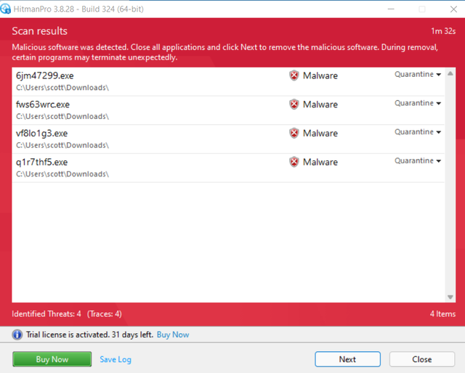This screenshot has width=465, height=373.
Task: Click the Downloads path under 6jm47299.exe
Action: (62, 88)
